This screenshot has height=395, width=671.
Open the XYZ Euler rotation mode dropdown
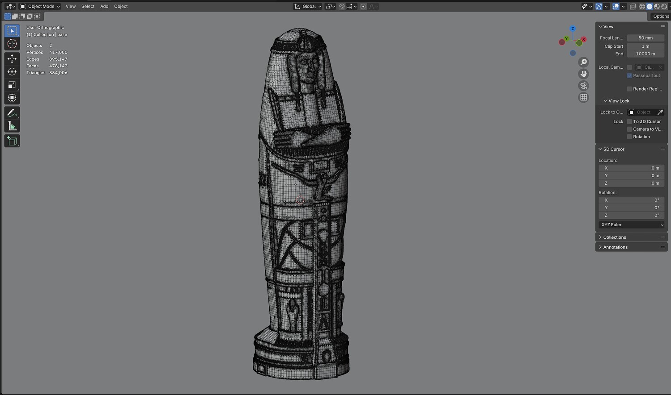tap(632, 225)
